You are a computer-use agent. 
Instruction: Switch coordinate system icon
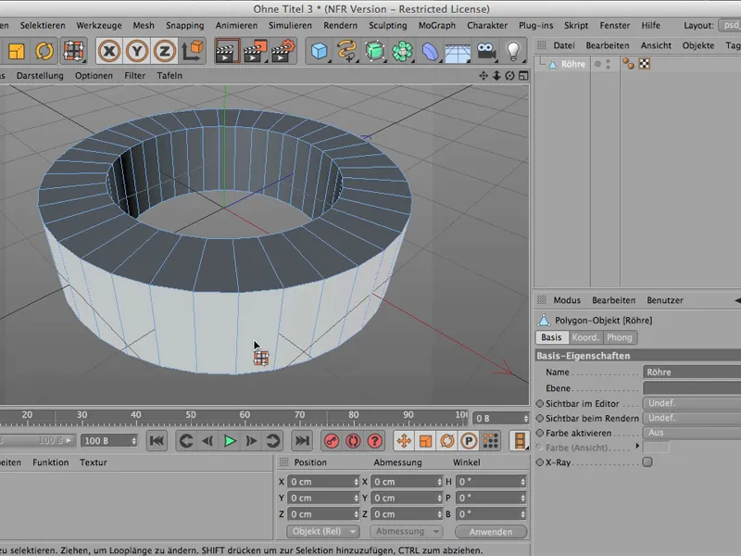pos(193,51)
